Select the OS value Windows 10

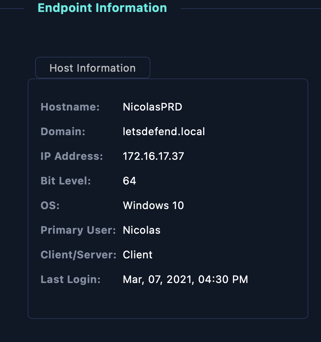tap(153, 205)
